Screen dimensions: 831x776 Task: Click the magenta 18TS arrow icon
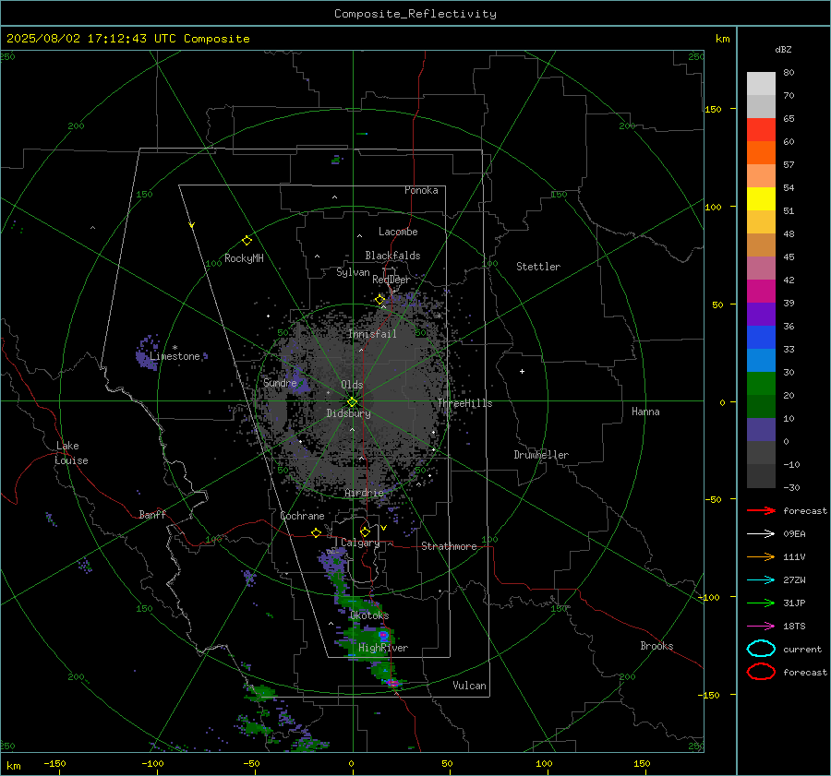pyautogui.click(x=761, y=627)
